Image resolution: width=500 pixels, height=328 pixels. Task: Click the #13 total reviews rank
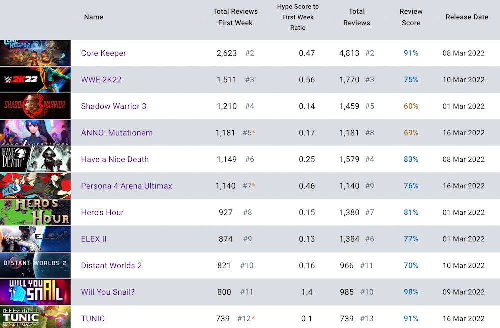coord(367,319)
